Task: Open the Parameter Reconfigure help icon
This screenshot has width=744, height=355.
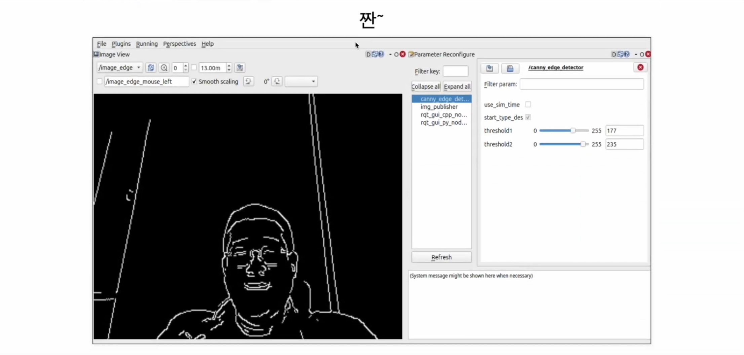Action: [627, 54]
